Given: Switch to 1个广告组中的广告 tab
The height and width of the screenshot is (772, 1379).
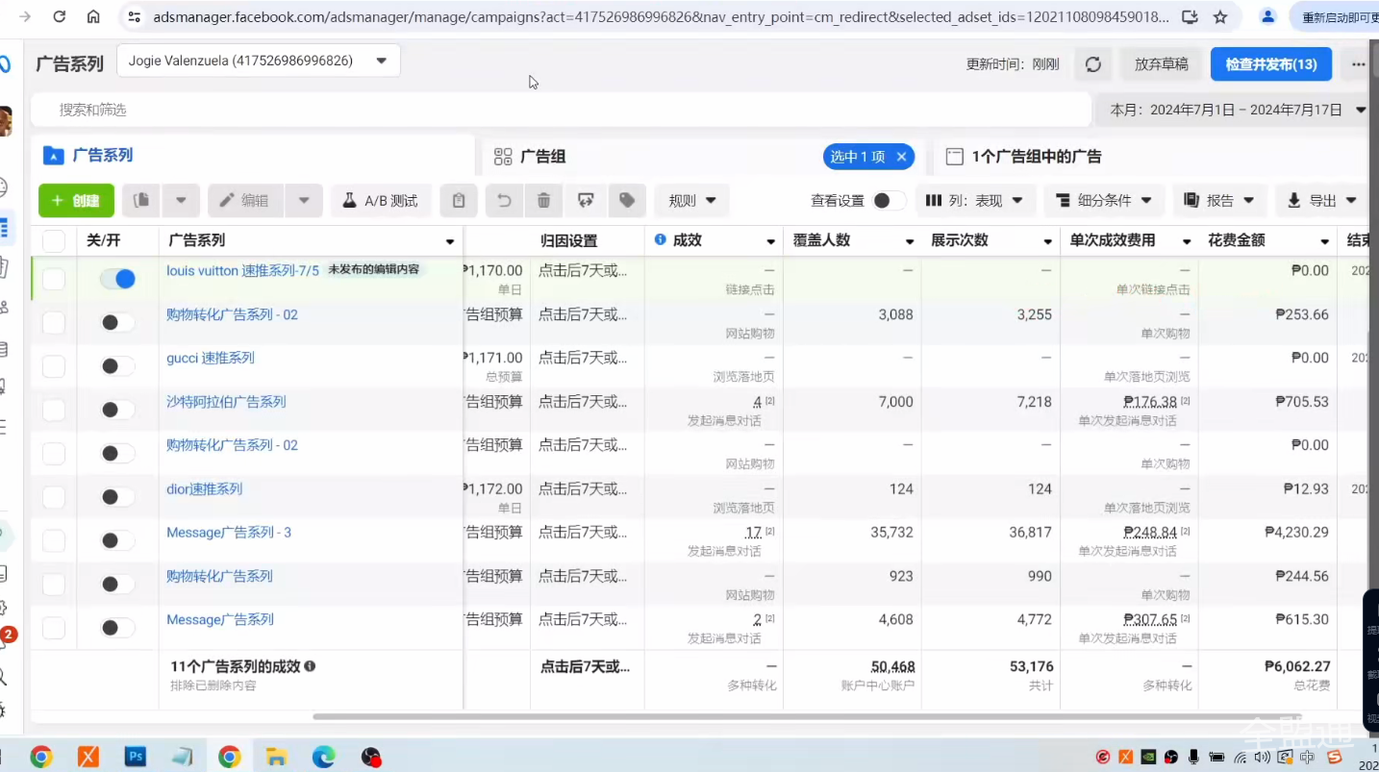Looking at the screenshot, I should (x=1036, y=157).
